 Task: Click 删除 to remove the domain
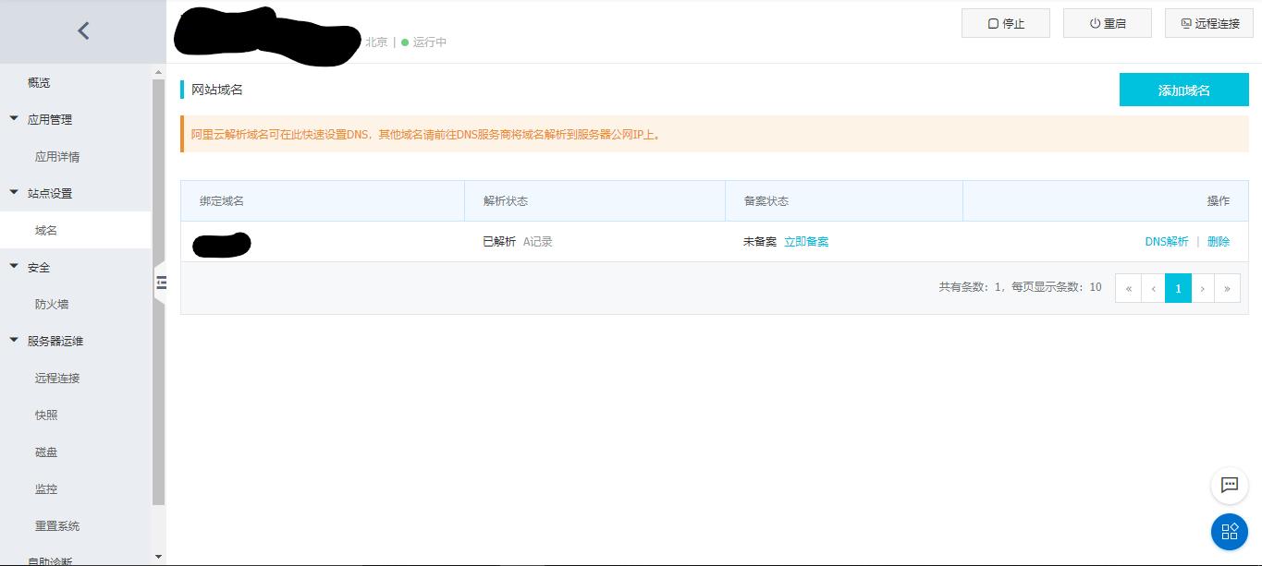coord(1219,241)
